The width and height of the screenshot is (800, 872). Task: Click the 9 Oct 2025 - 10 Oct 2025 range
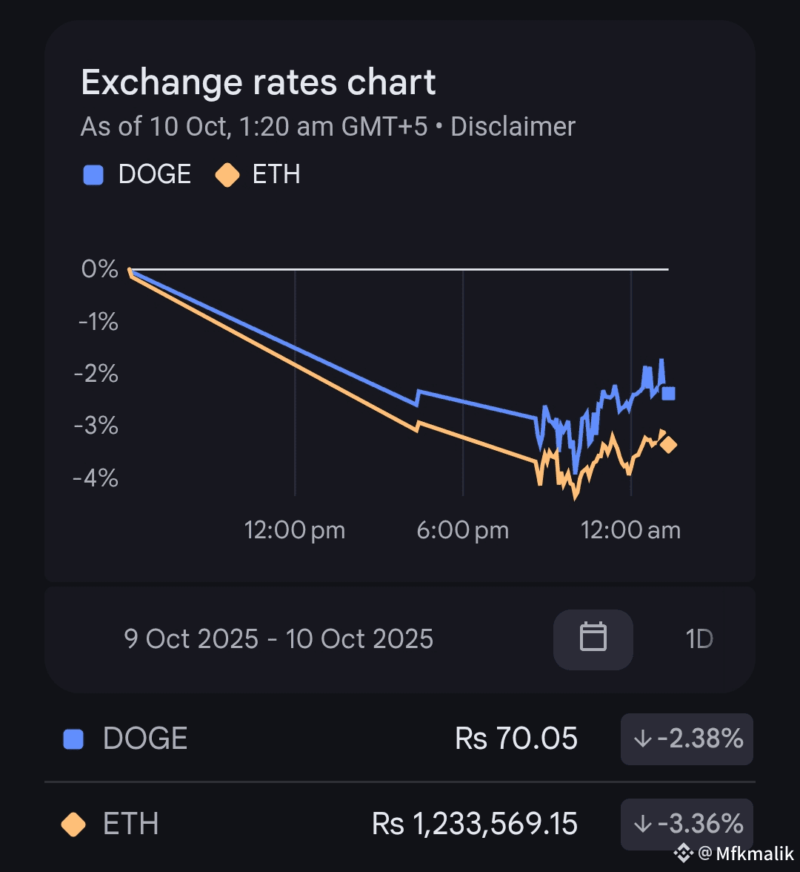click(279, 638)
